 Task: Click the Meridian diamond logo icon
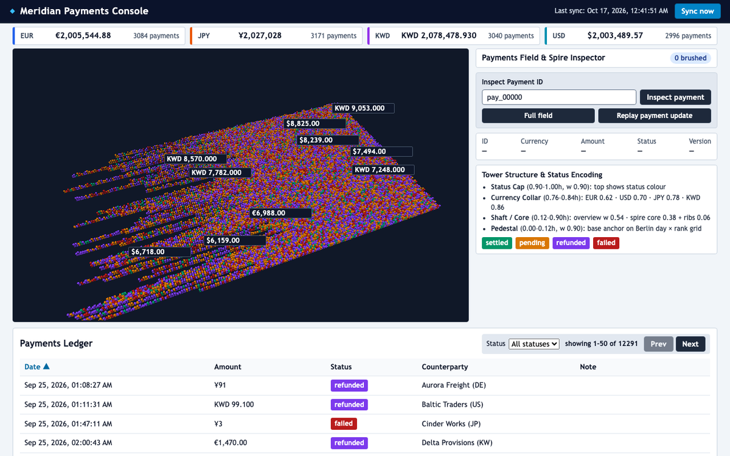click(13, 11)
